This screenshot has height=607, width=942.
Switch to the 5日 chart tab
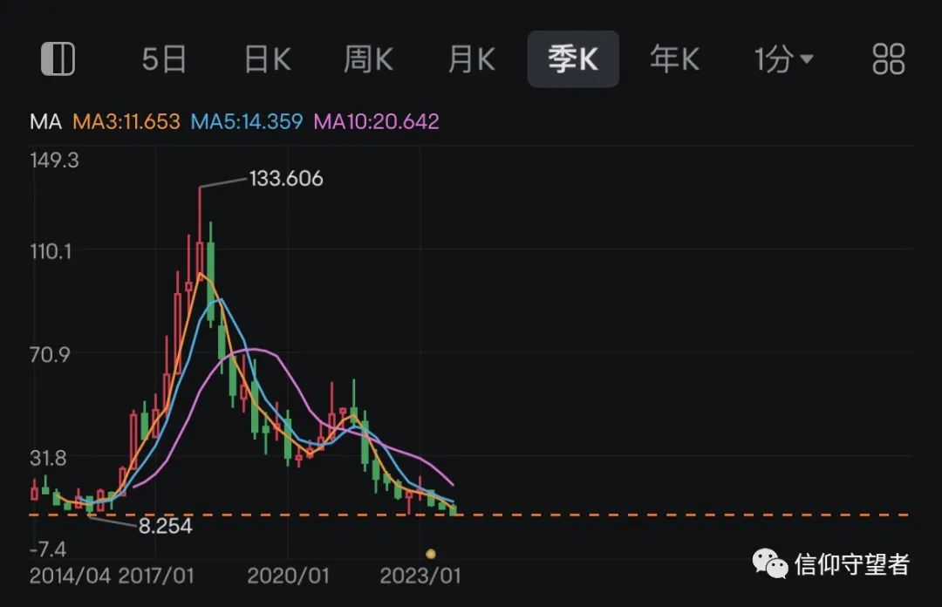click(x=163, y=59)
